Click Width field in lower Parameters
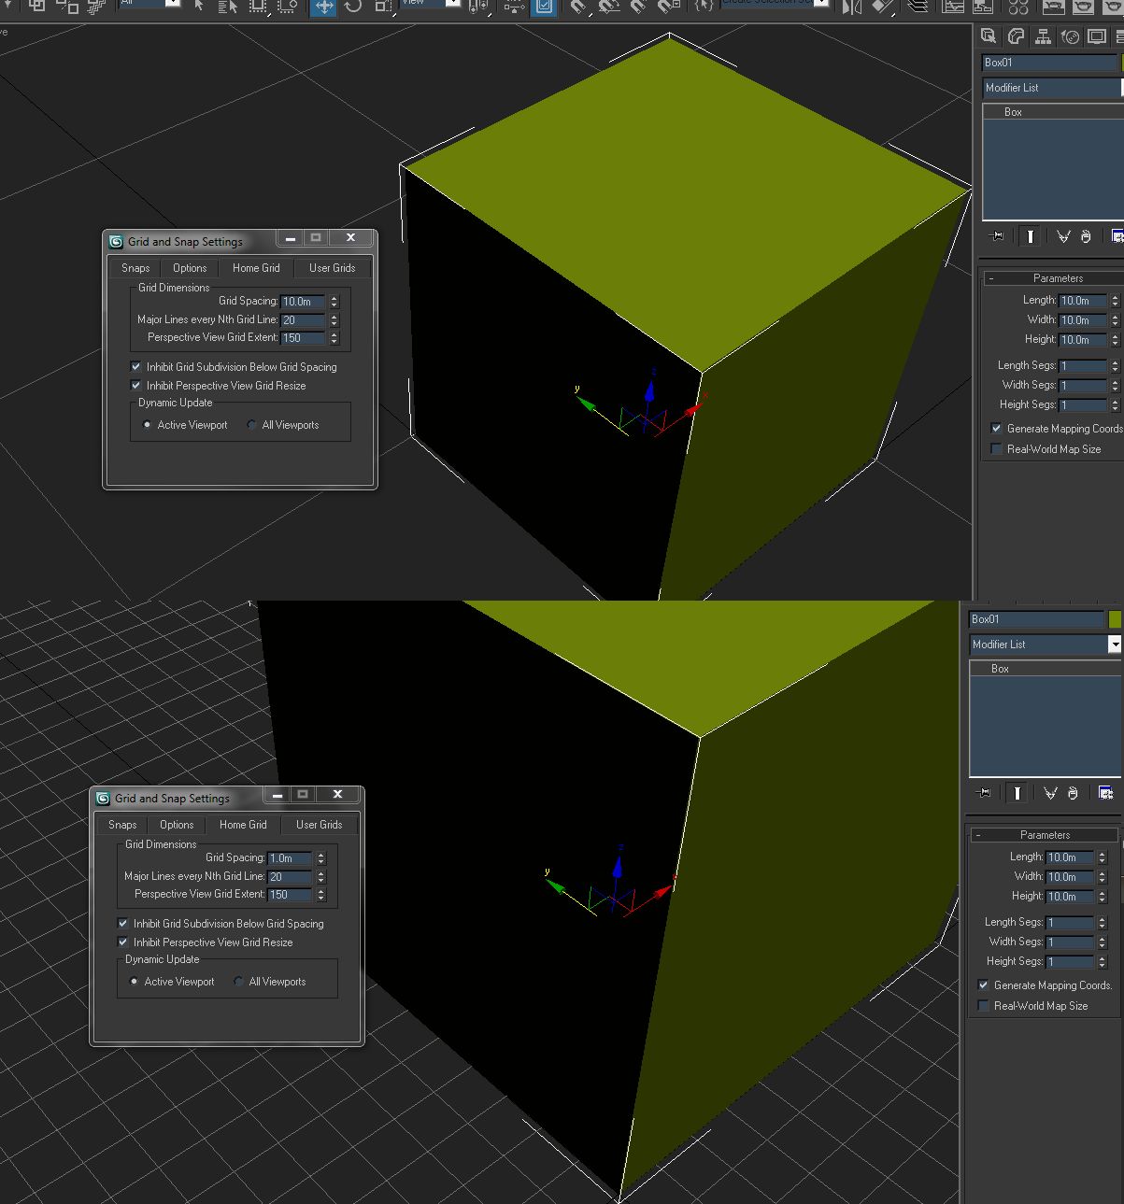The height and width of the screenshot is (1204, 1124). 1069,876
